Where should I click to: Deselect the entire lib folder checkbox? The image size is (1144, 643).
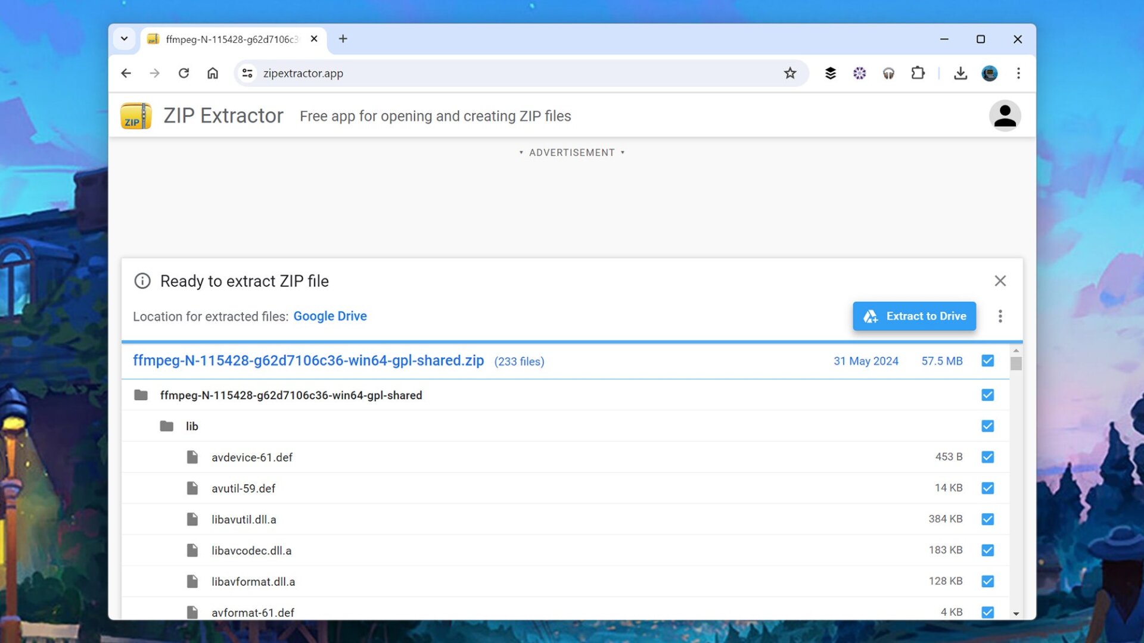987,426
